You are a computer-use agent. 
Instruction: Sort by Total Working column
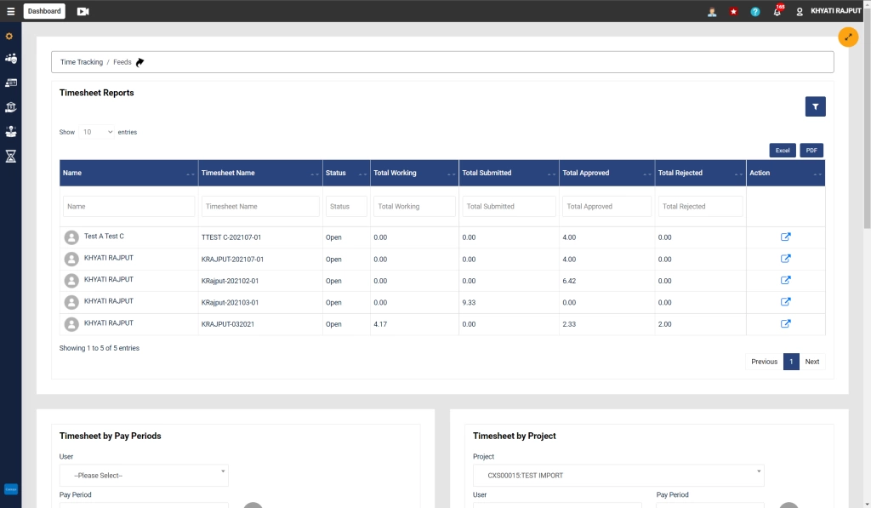414,173
